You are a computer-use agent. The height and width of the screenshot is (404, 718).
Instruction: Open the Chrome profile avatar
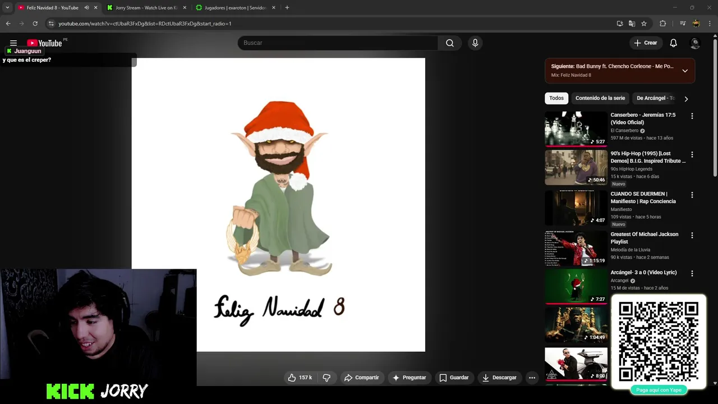[696, 24]
